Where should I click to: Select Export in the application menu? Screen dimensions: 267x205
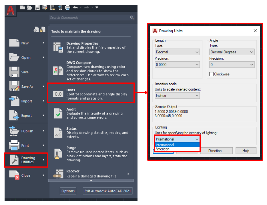pyautogui.click(x=27, y=116)
